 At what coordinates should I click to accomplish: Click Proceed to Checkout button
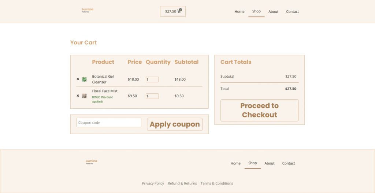click(259, 110)
